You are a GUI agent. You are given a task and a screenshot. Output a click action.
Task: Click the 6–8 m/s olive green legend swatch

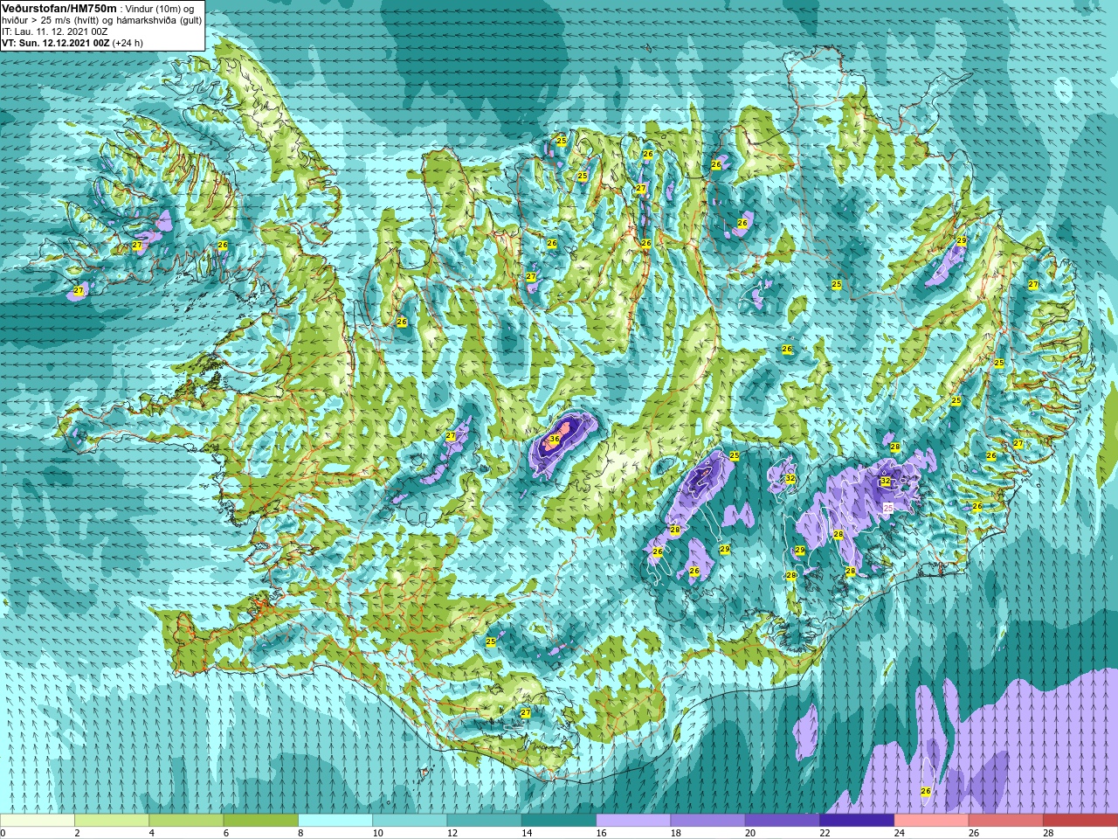[260, 821]
